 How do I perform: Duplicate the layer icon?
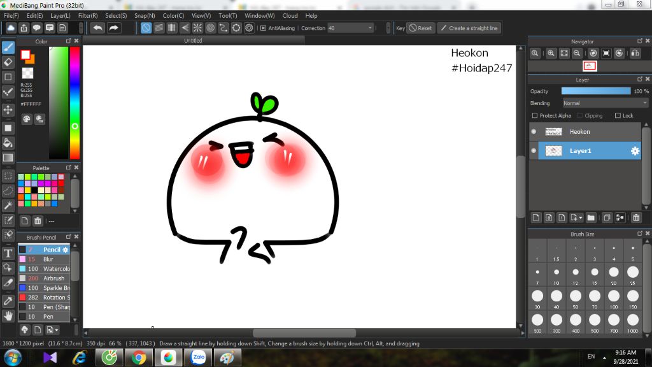pyautogui.click(x=607, y=218)
